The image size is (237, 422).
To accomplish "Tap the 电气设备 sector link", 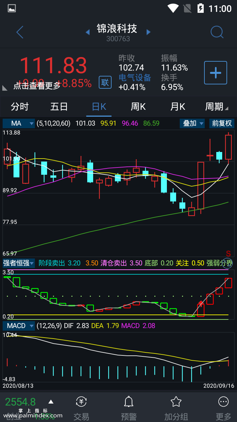I will click(135, 77).
